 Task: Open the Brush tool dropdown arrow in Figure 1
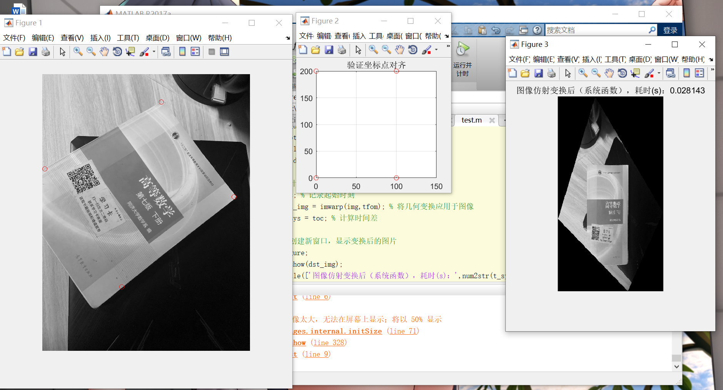153,51
